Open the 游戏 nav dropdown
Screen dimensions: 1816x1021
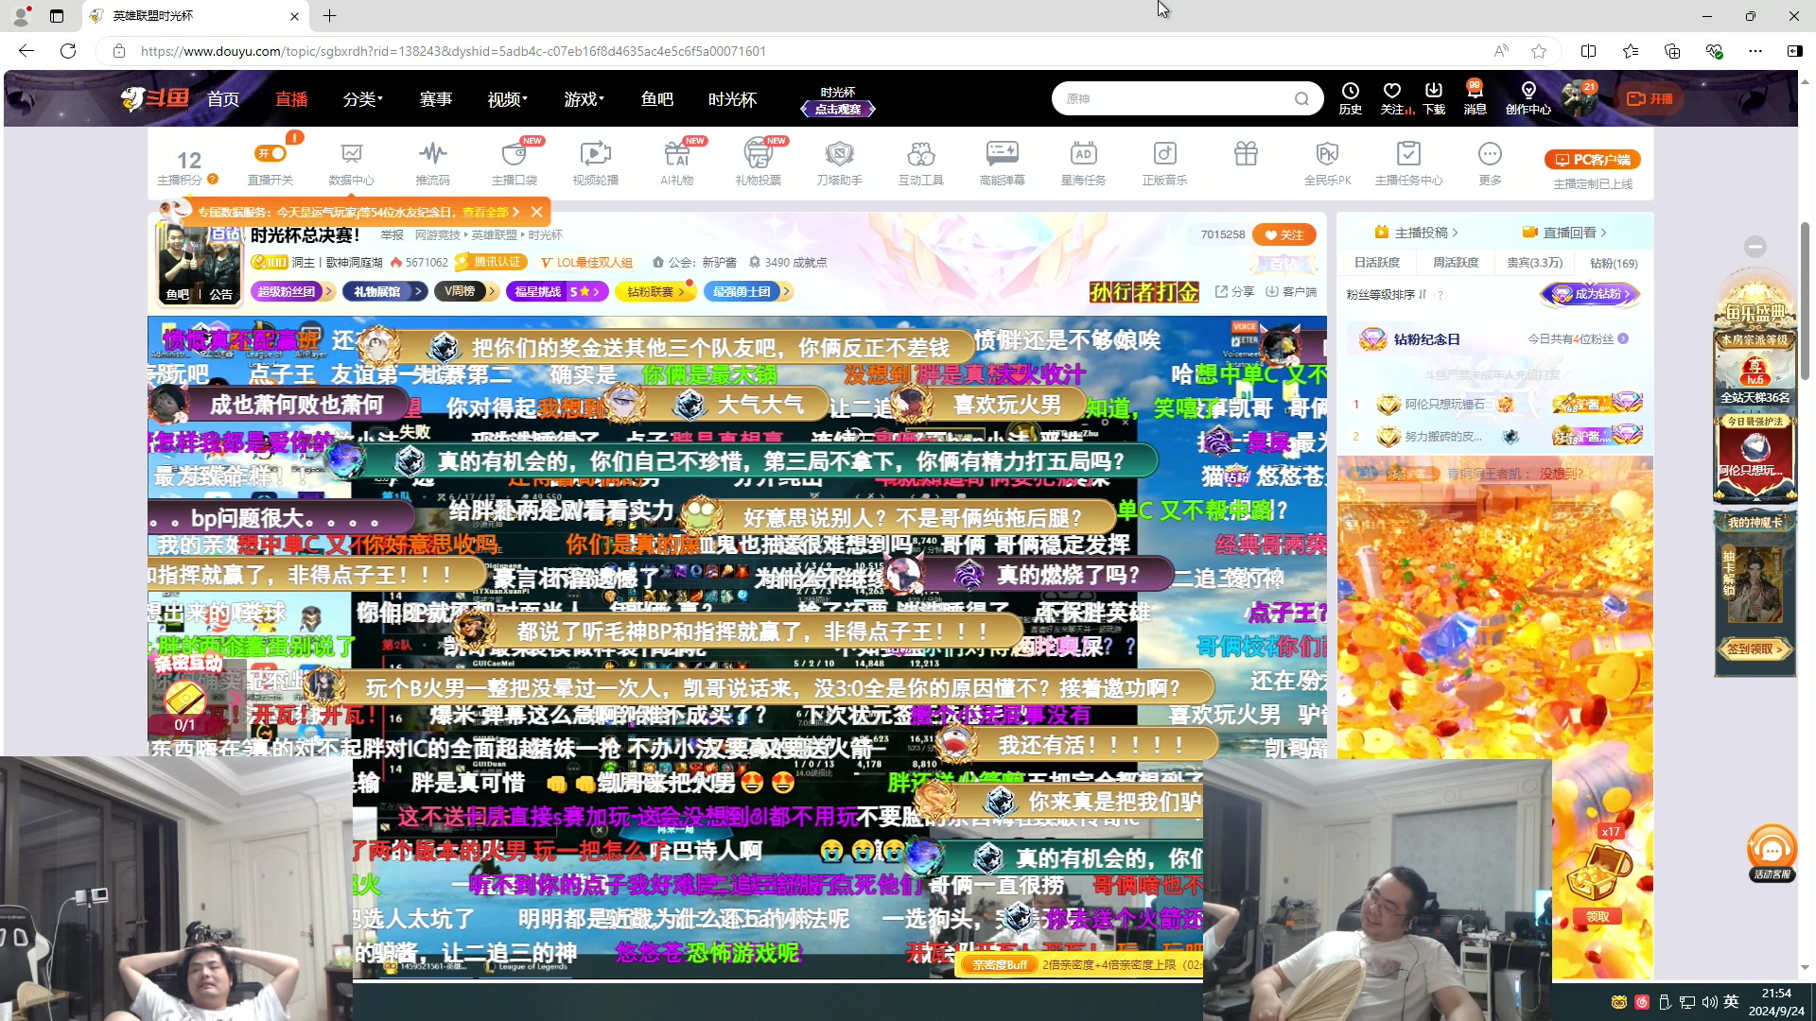tap(584, 98)
